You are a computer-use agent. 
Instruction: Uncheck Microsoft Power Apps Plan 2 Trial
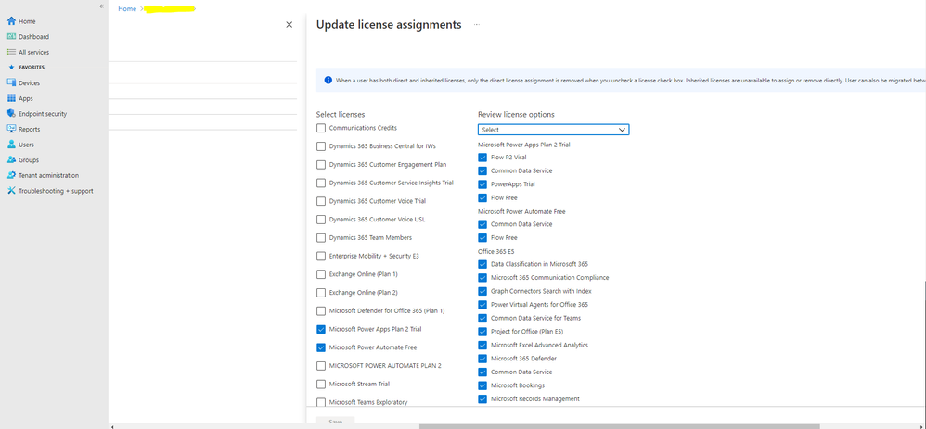coord(321,329)
